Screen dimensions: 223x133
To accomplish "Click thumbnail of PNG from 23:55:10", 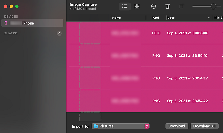I will click(90, 55).
